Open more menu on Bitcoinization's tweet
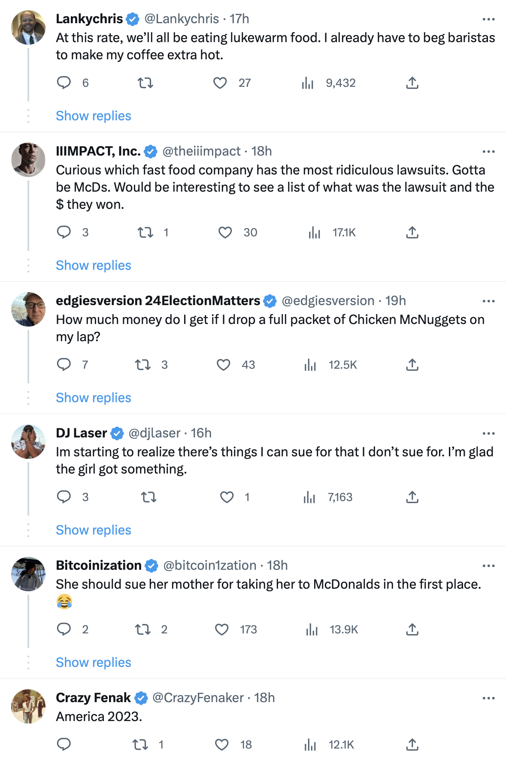Viewport: 506px width, 761px height. (488, 566)
